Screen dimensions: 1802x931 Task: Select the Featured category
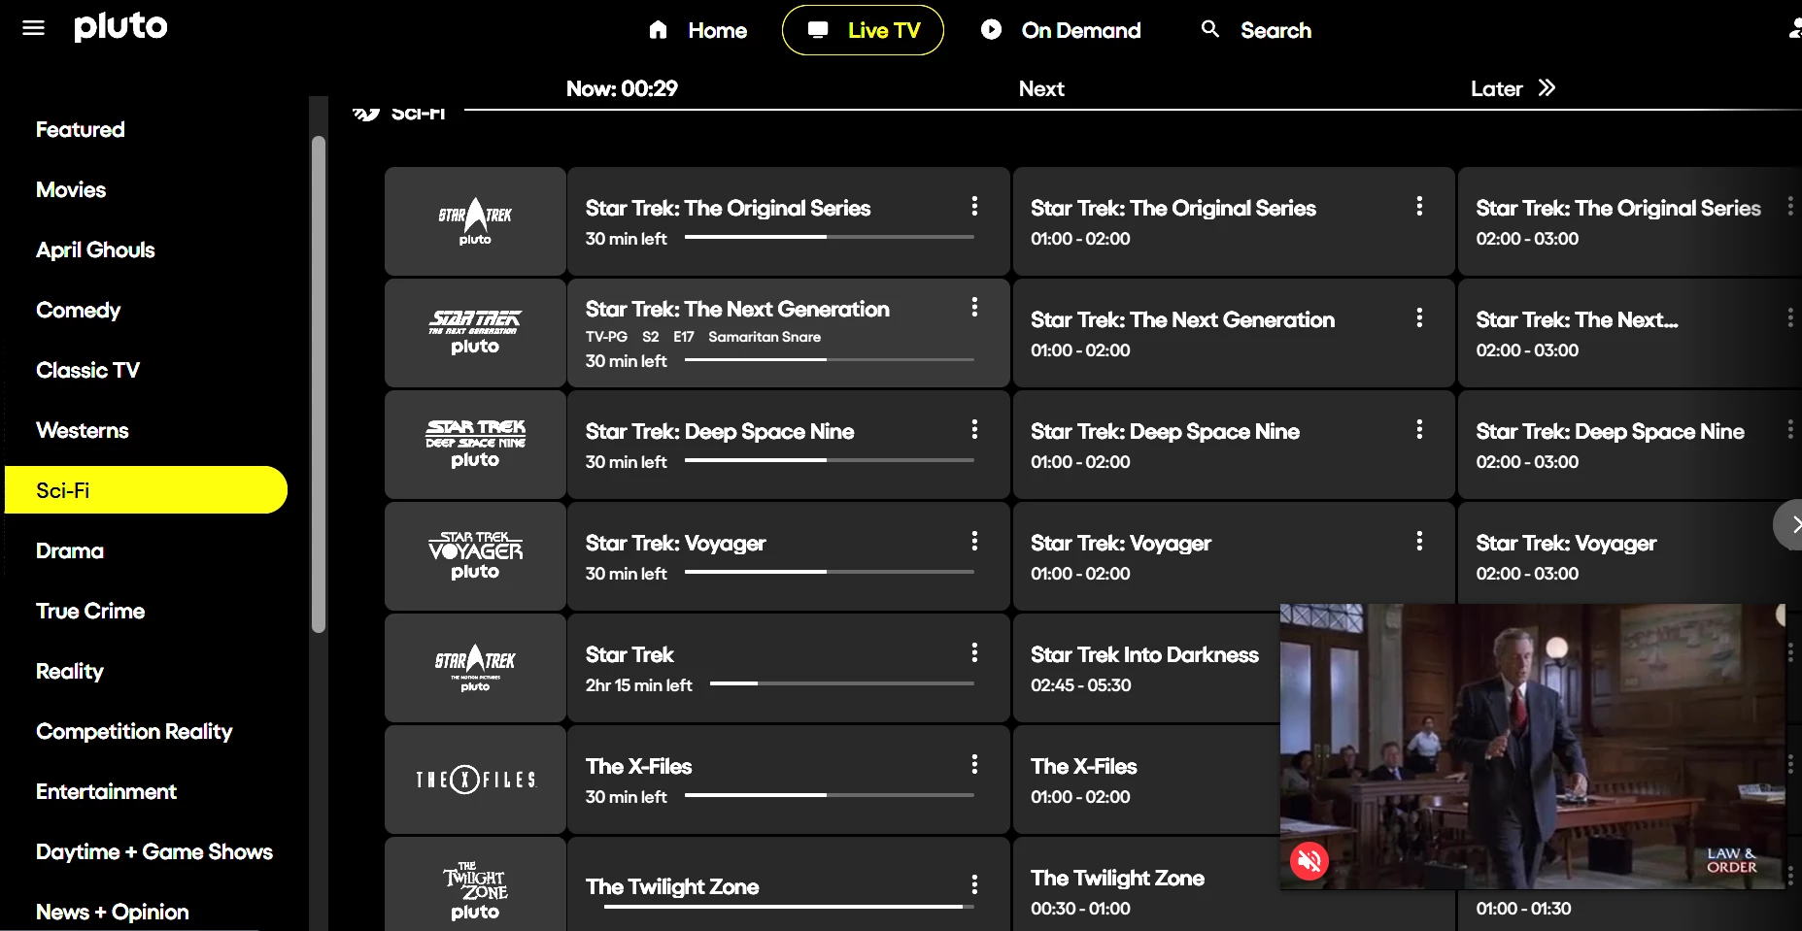(80, 129)
